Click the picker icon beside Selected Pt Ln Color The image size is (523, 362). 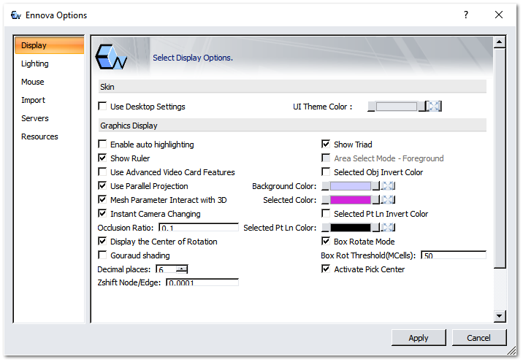(x=389, y=228)
